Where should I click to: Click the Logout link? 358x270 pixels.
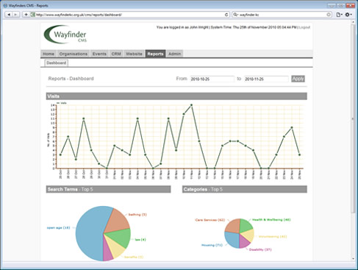click(304, 27)
